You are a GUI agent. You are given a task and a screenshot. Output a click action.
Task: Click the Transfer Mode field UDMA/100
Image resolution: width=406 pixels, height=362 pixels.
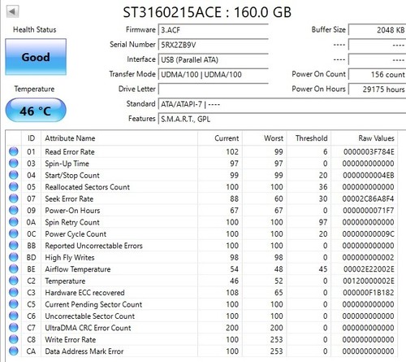[x=213, y=74]
